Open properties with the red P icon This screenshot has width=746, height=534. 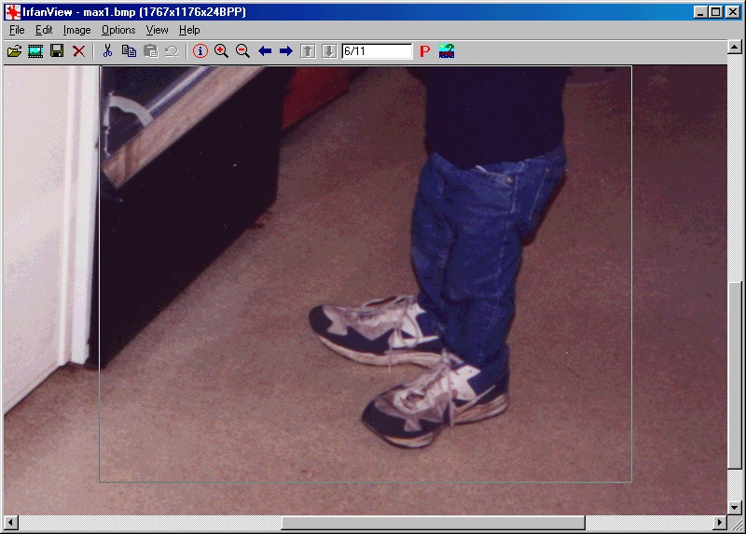point(424,51)
